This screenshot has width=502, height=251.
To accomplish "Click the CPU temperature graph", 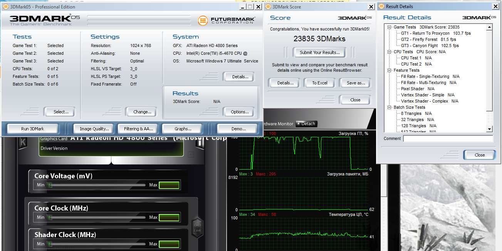I will click(x=304, y=234).
